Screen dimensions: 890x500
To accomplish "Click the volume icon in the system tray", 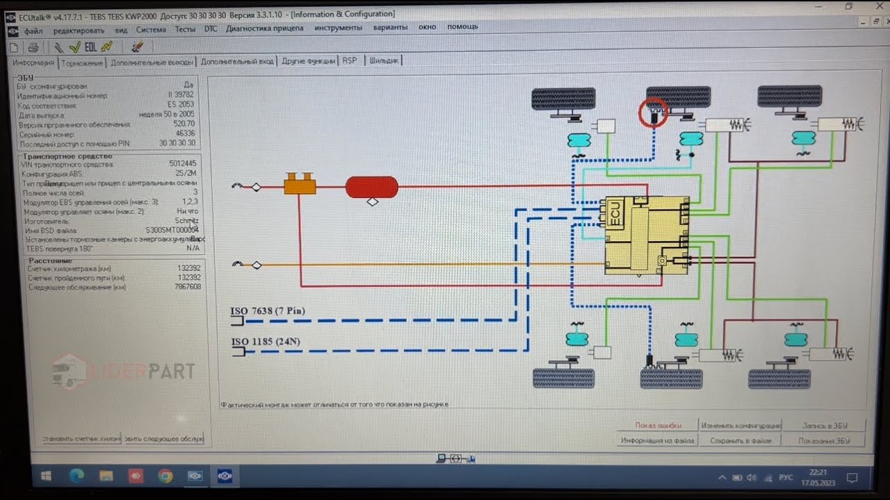I will point(751,478).
